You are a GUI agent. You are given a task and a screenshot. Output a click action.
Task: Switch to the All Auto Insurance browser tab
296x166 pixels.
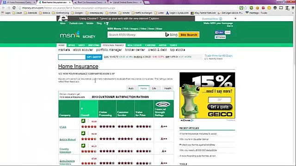(x=19, y=2)
